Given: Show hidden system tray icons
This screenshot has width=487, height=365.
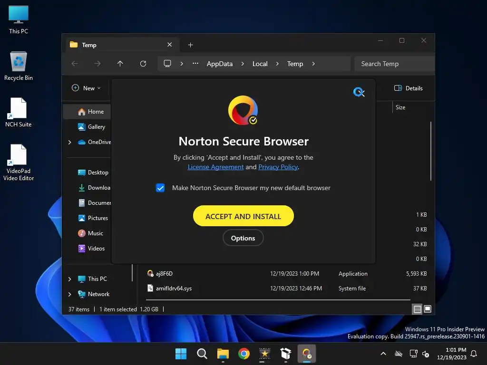Looking at the screenshot, I should [383, 354].
